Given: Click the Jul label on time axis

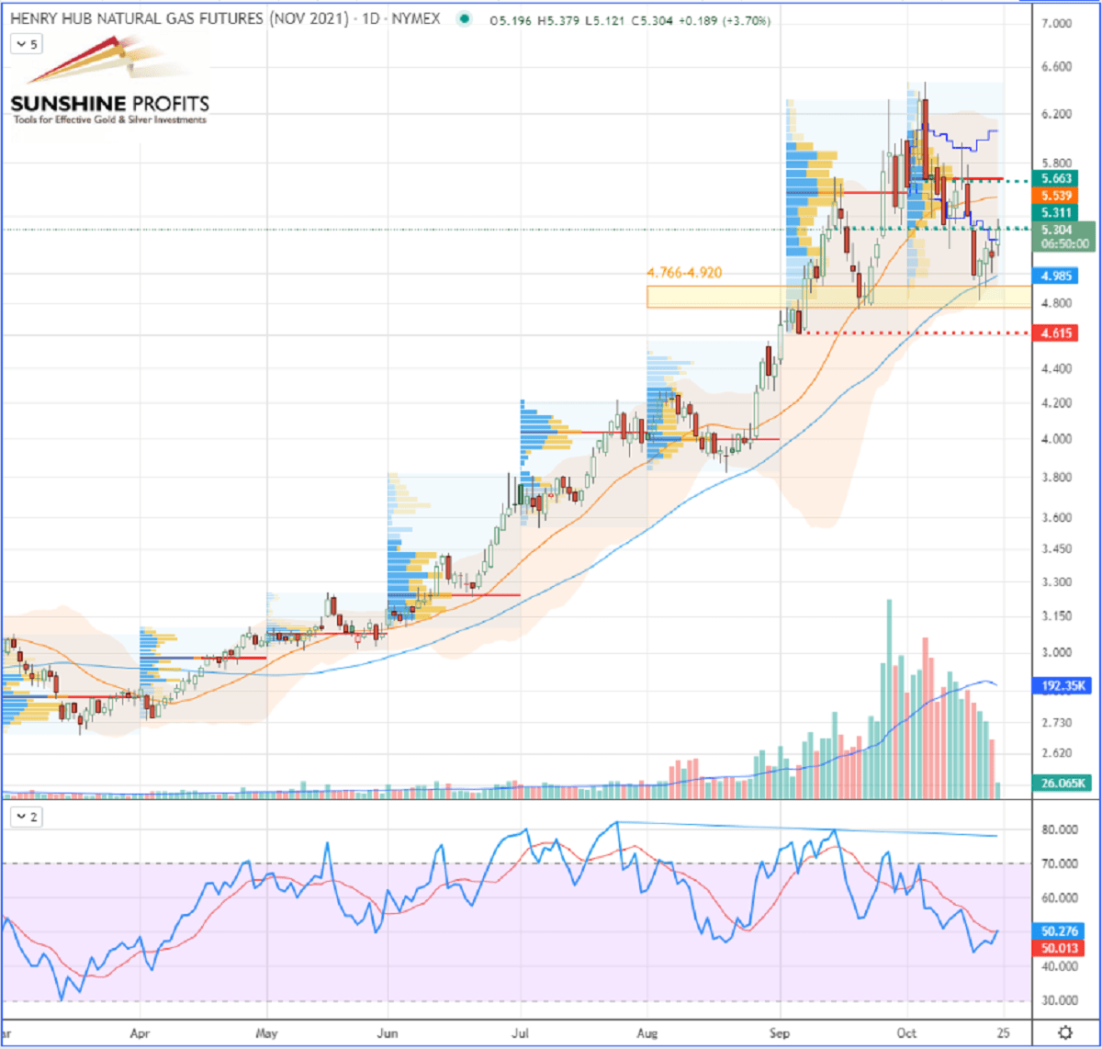Looking at the screenshot, I should tap(521, 1030).
